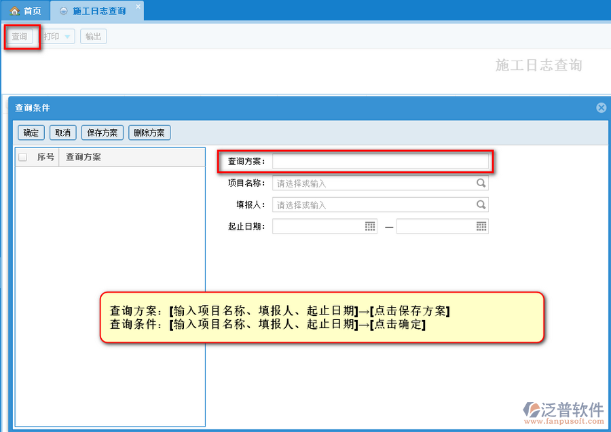Click the 输出 toolbar button
Image resolution: width=611 pixels, height=432 pixels.
(x=94, y=37)
